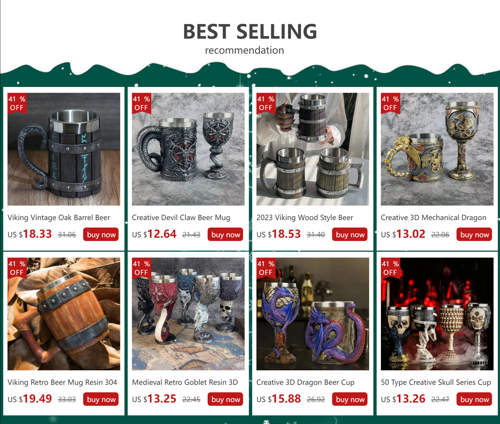
Task: Open the Medieval Retro Goblet Resin image
Action: 188,314
